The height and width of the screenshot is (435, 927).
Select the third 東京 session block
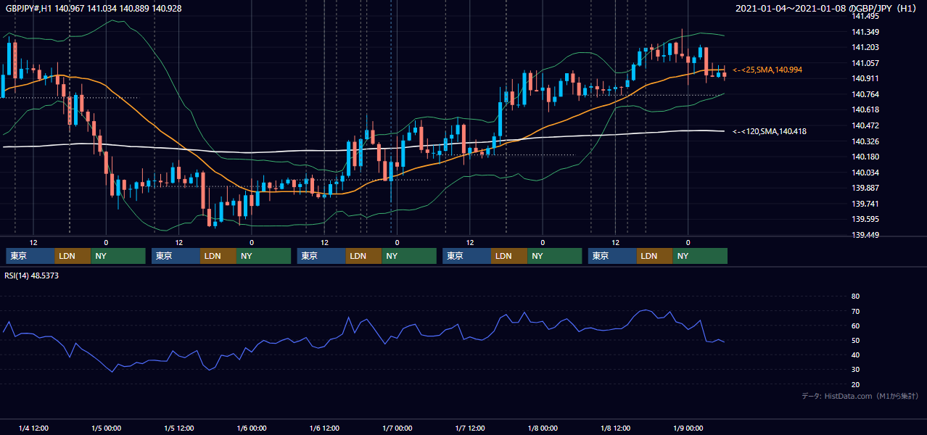[x=321, y=256]
